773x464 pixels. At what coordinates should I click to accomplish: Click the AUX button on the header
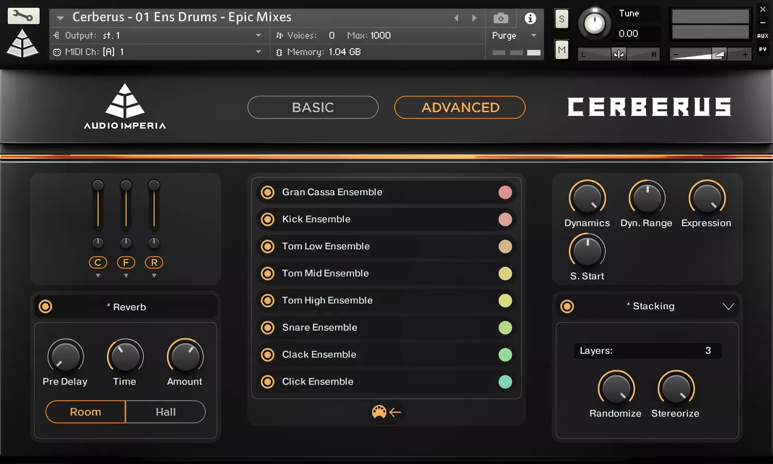coord(762,35)
